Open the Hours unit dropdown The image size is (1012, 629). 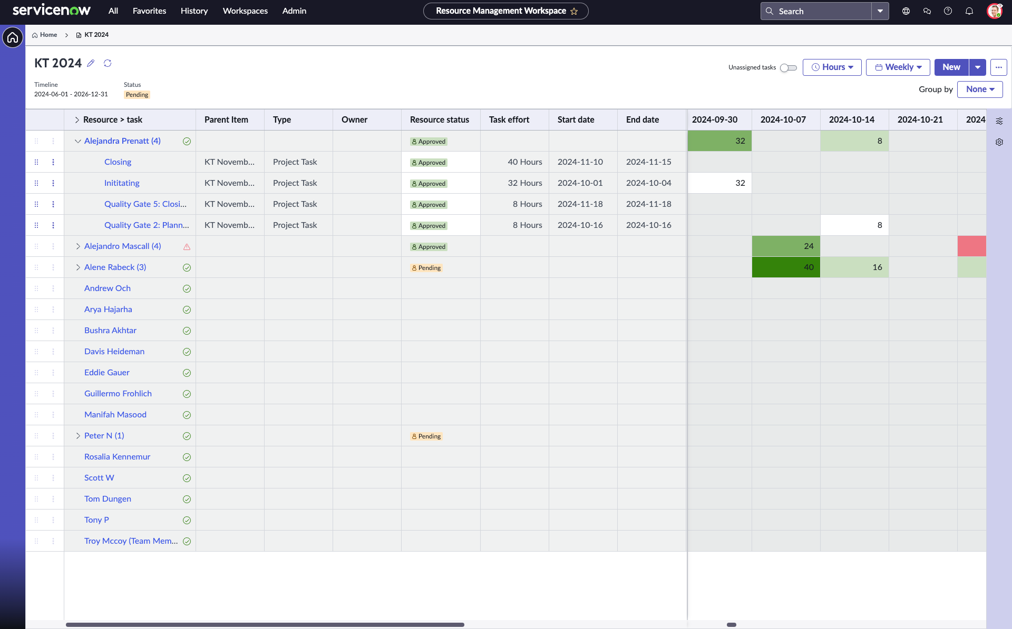832,67
